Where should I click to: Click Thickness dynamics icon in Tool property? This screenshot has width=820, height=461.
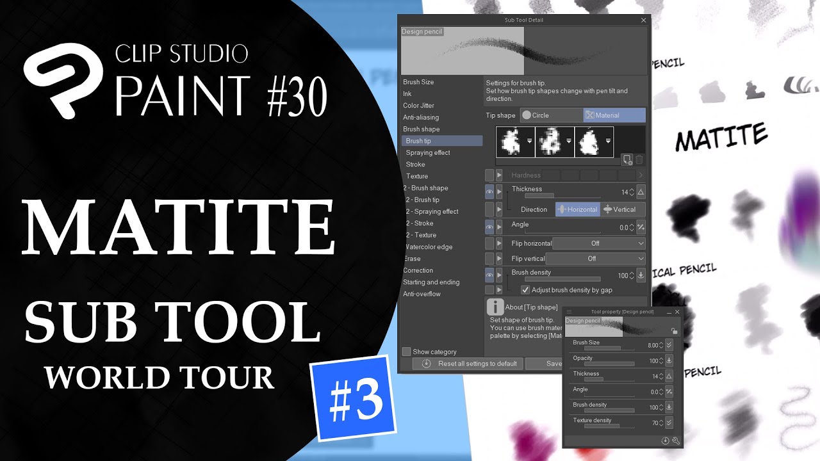(669, 376)
